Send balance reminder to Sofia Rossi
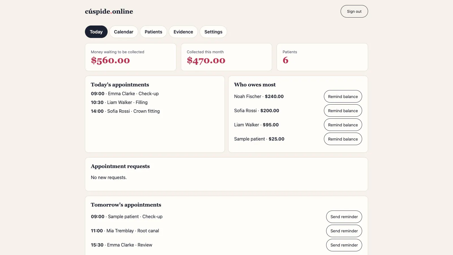This screenshot has height=255, width=453. coord(343,110)
